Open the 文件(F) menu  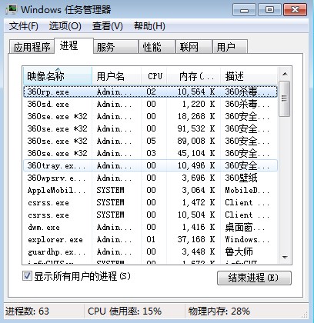(23, 26)
